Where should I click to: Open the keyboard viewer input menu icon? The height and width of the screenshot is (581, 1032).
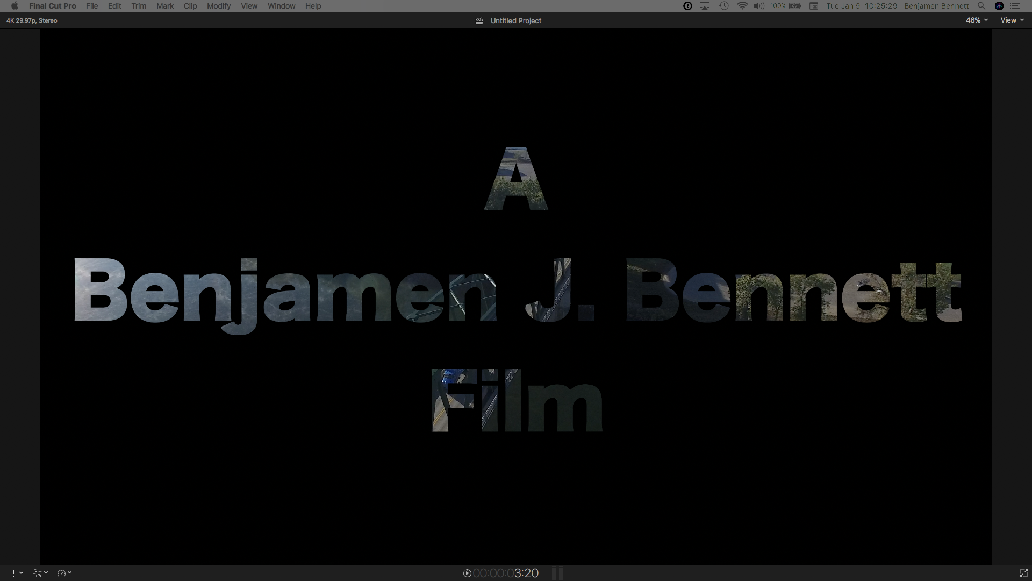[814, 6]
